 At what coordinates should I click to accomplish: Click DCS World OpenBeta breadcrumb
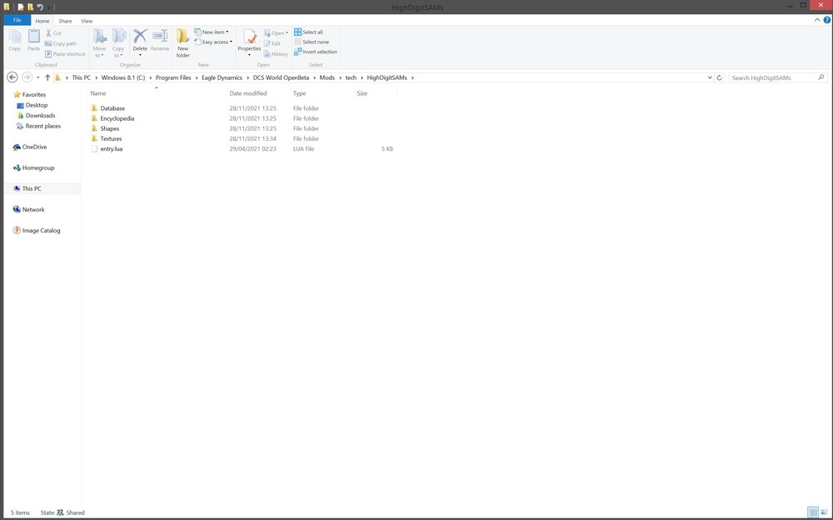point(281,77)
